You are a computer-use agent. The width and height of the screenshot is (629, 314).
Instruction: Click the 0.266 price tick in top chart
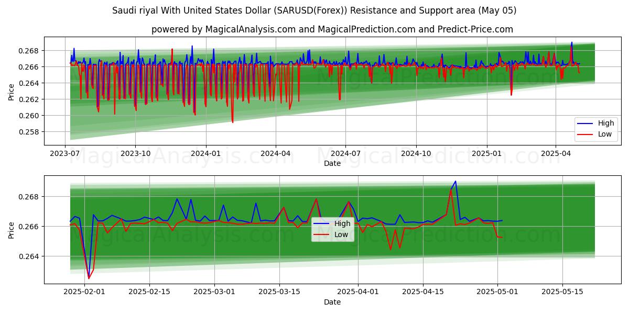[x=30, y=67]
